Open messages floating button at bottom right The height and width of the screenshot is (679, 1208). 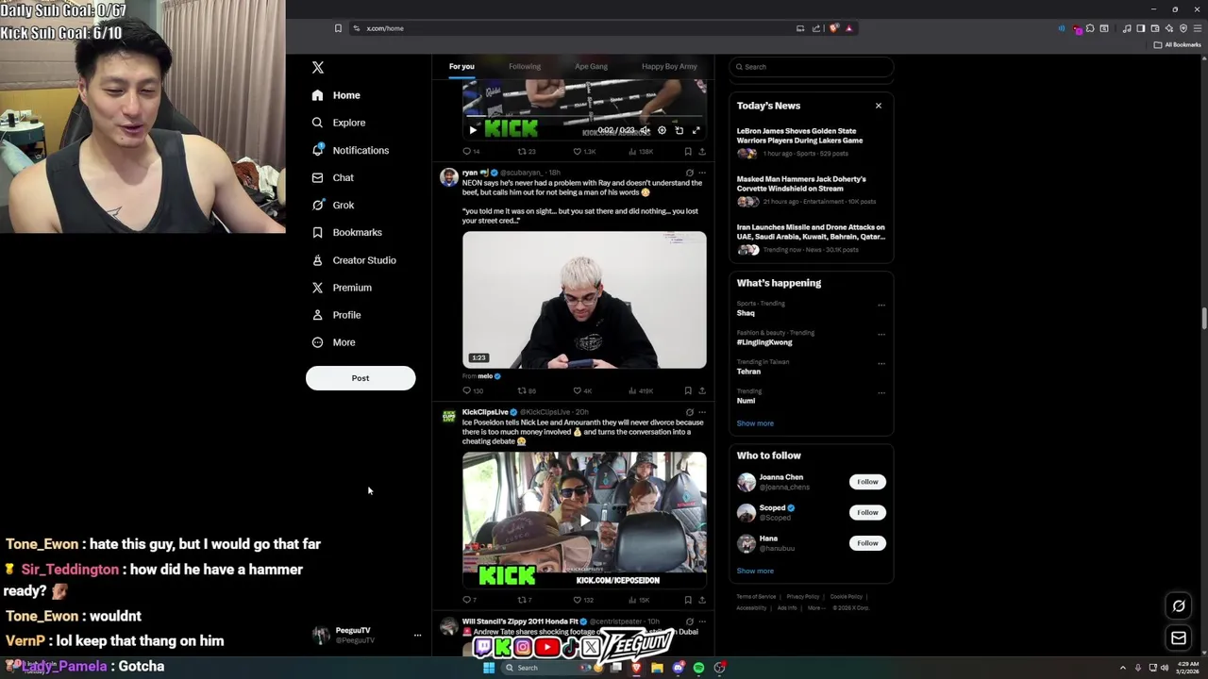coord(1179,638)
